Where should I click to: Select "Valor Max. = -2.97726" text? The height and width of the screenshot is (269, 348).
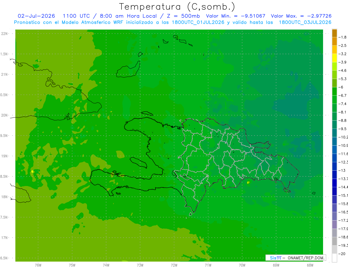pyautogui.click(x=301, y=16)
